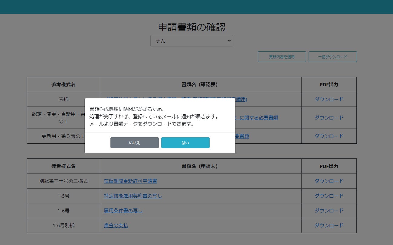Click the 更新内容を適用 button
Image resolution: width=393 pixels, height=245 pixels.
tap(282, 57)
